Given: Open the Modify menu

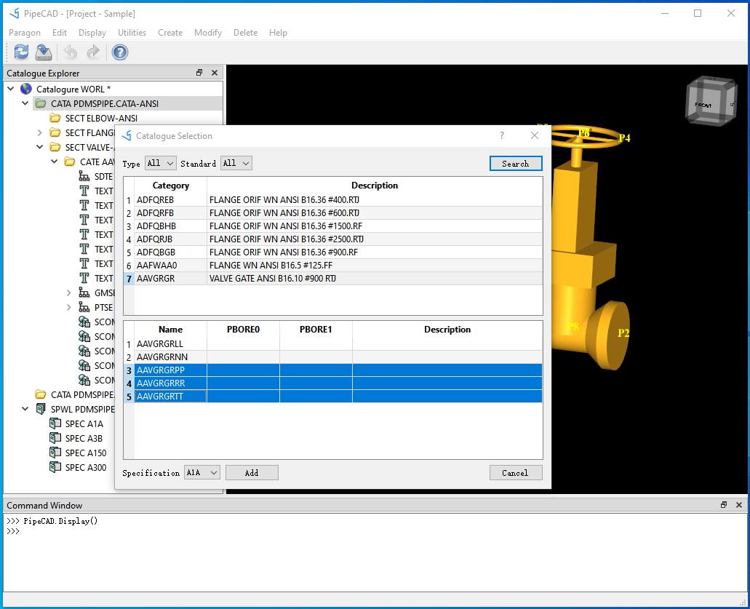Looking at the screenshot, I should [x=208, y=33].
